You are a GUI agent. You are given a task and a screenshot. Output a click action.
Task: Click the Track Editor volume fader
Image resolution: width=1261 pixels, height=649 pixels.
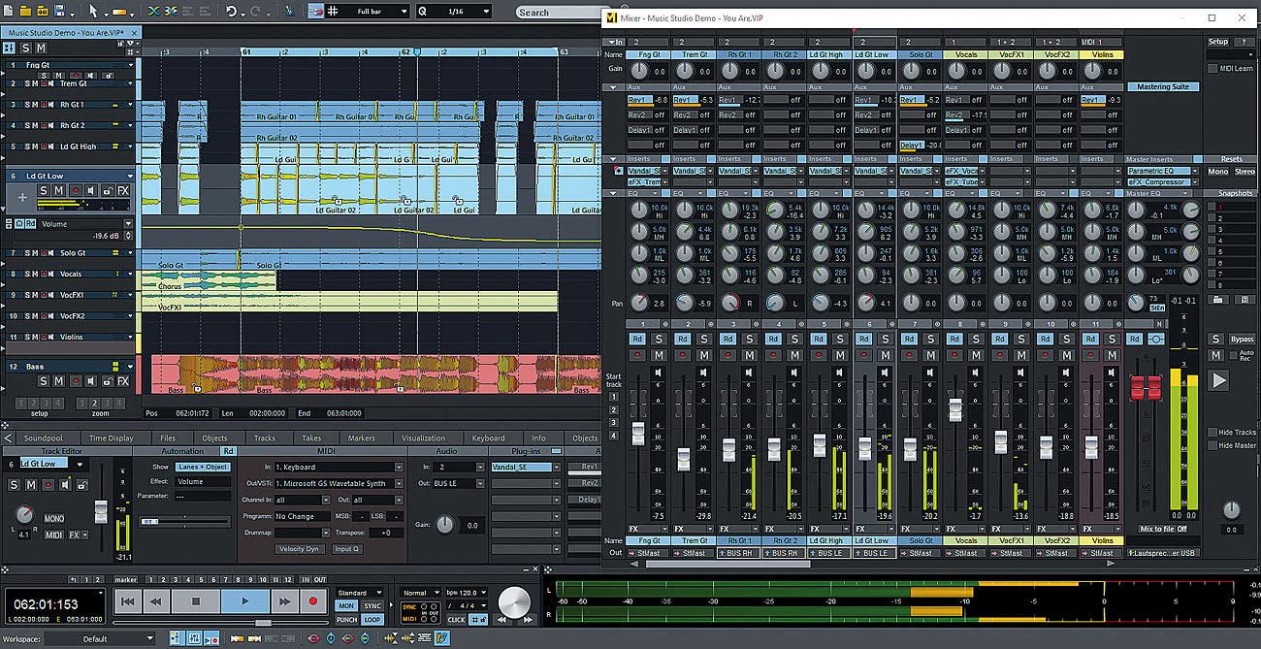tap(101, 512)
